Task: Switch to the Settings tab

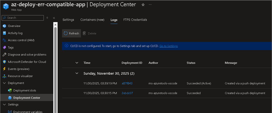Action: point(68,20)
